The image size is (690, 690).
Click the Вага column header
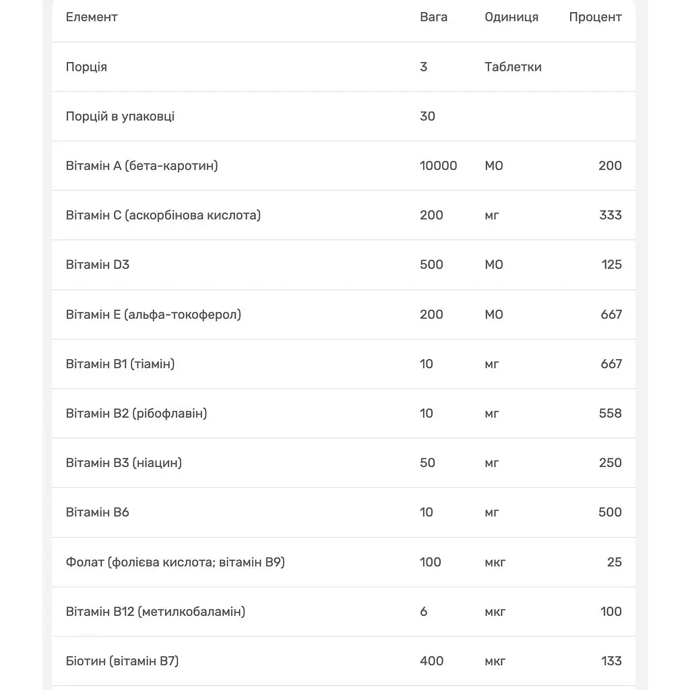[x=433, y=17]
